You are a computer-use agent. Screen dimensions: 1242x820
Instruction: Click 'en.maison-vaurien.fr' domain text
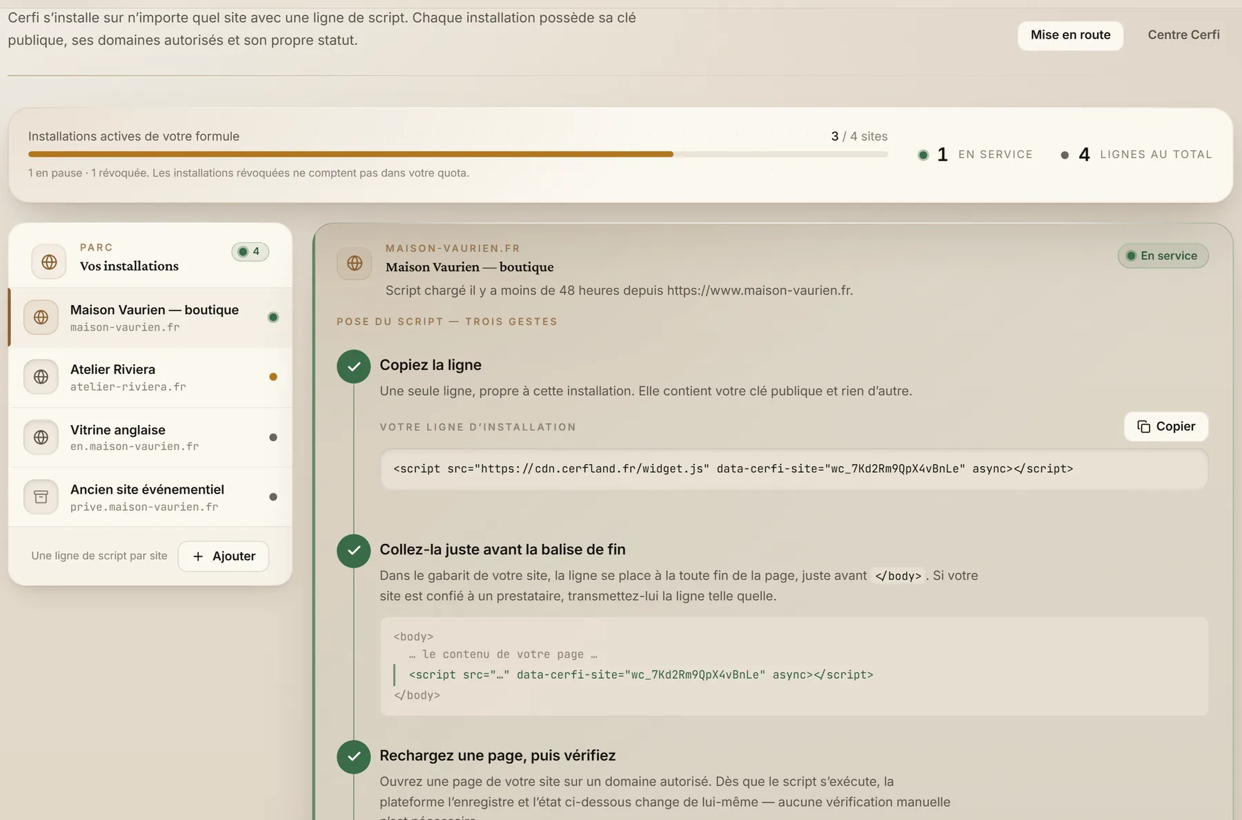[135, 447]
